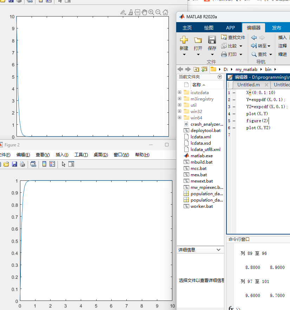Click the 保存 (Save) floppy icon in MATLAB ribbon
Viewport: 290px width, 310px height.
(x=212, y=40)
